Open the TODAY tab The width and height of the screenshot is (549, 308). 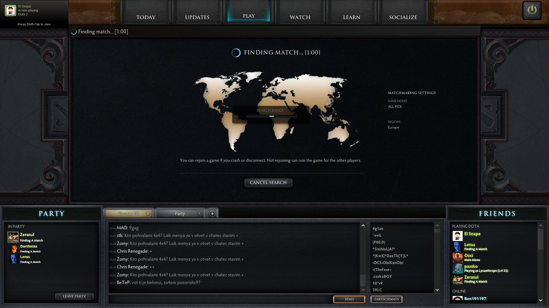pyautogui.click(x=146, y=17)
